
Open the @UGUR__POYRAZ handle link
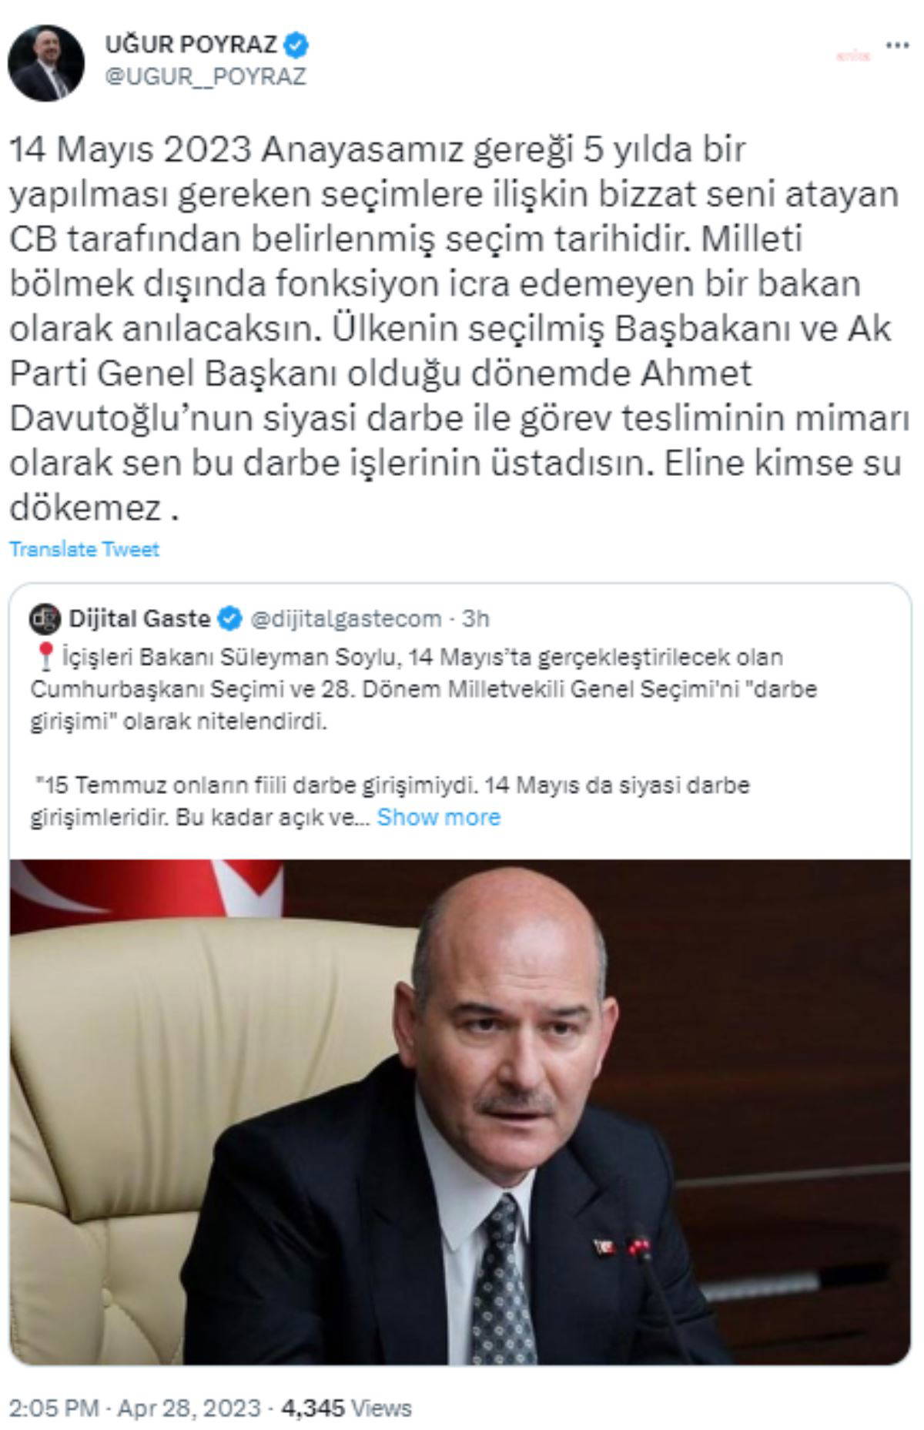click(x=206, y=77)
